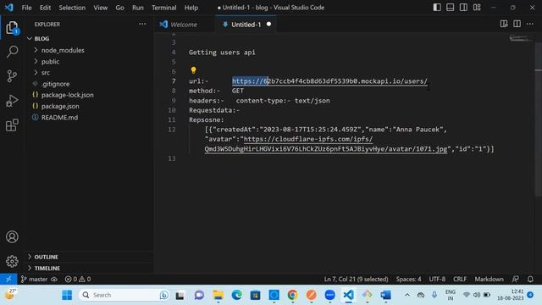Open Windows Start menu
542x305 pixels.
click(x=67, y=295)
